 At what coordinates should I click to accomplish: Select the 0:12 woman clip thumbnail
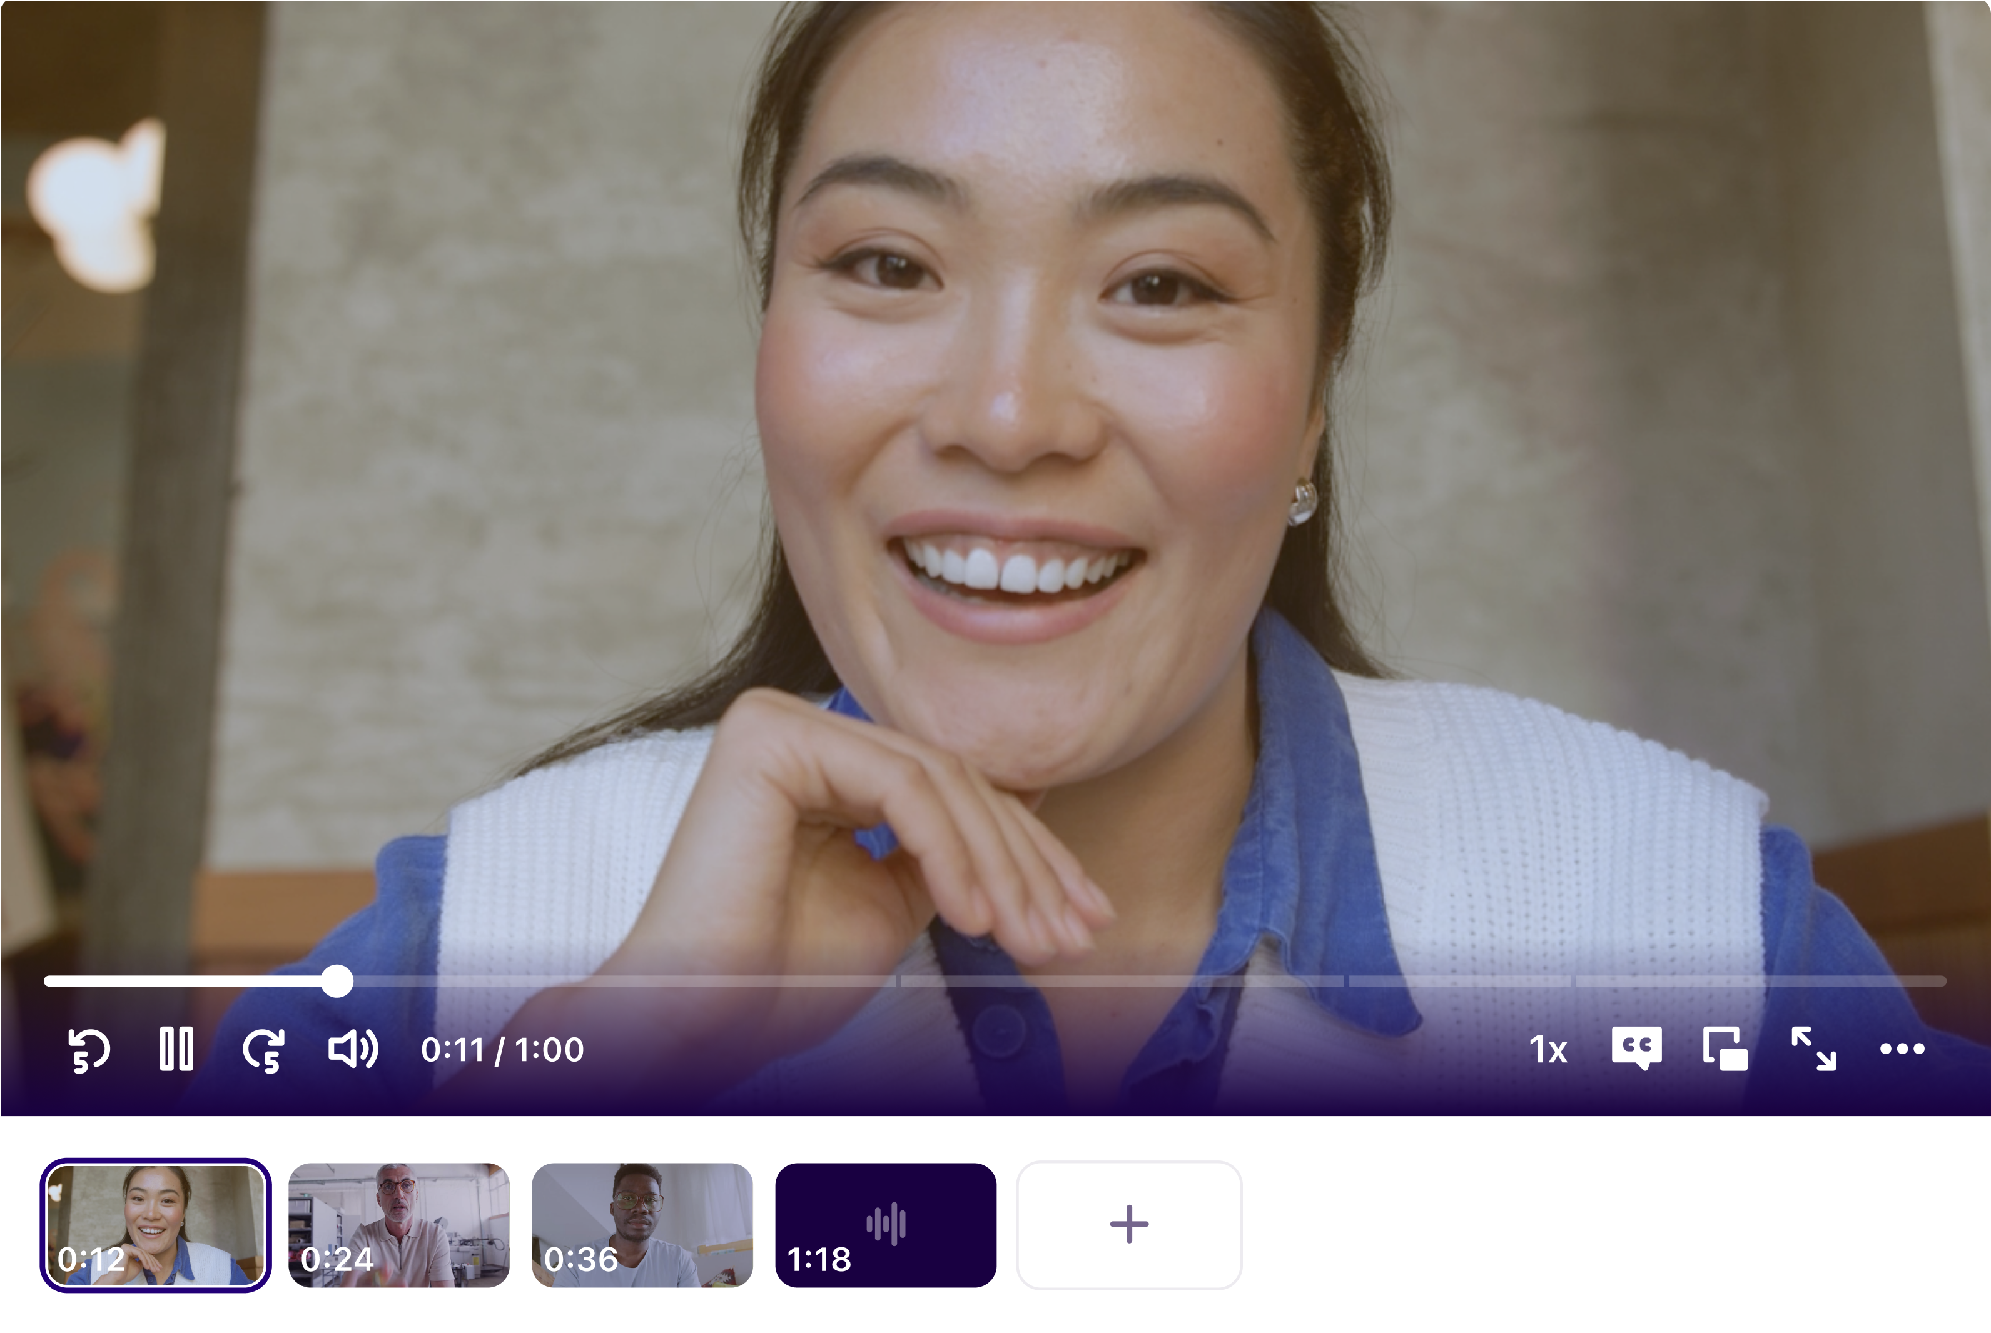coord(156,1225)
